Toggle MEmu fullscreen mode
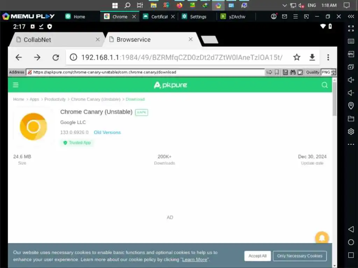 (351, 28)
